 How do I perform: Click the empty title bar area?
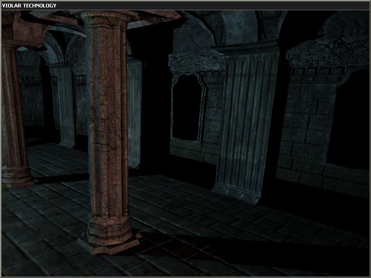click(x=213, y=6)
